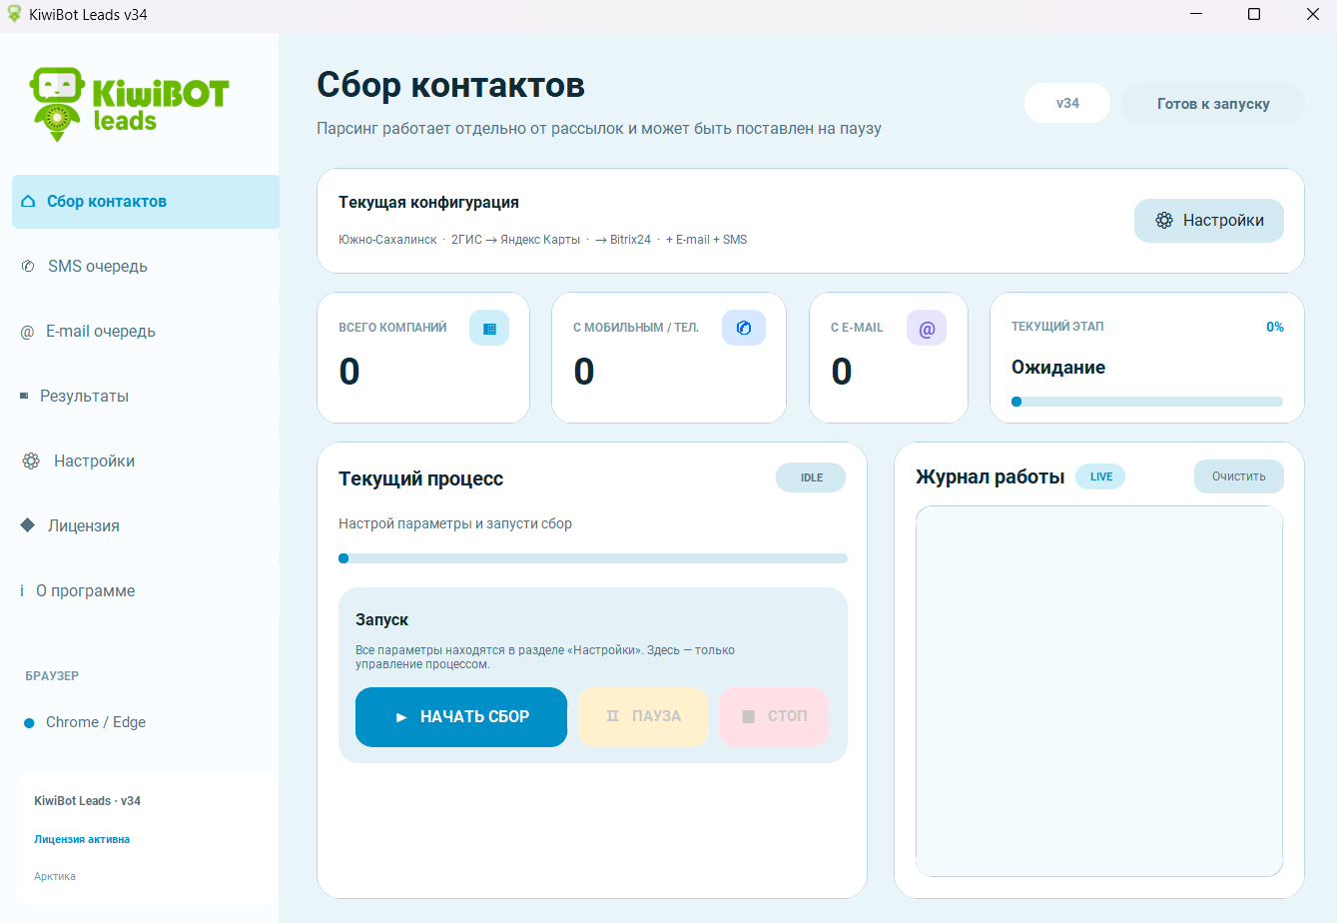Image resolution: width=1337 pixels, height=923 pixels.
Task: Open the SMS очередь section
Action: (146, 267)
